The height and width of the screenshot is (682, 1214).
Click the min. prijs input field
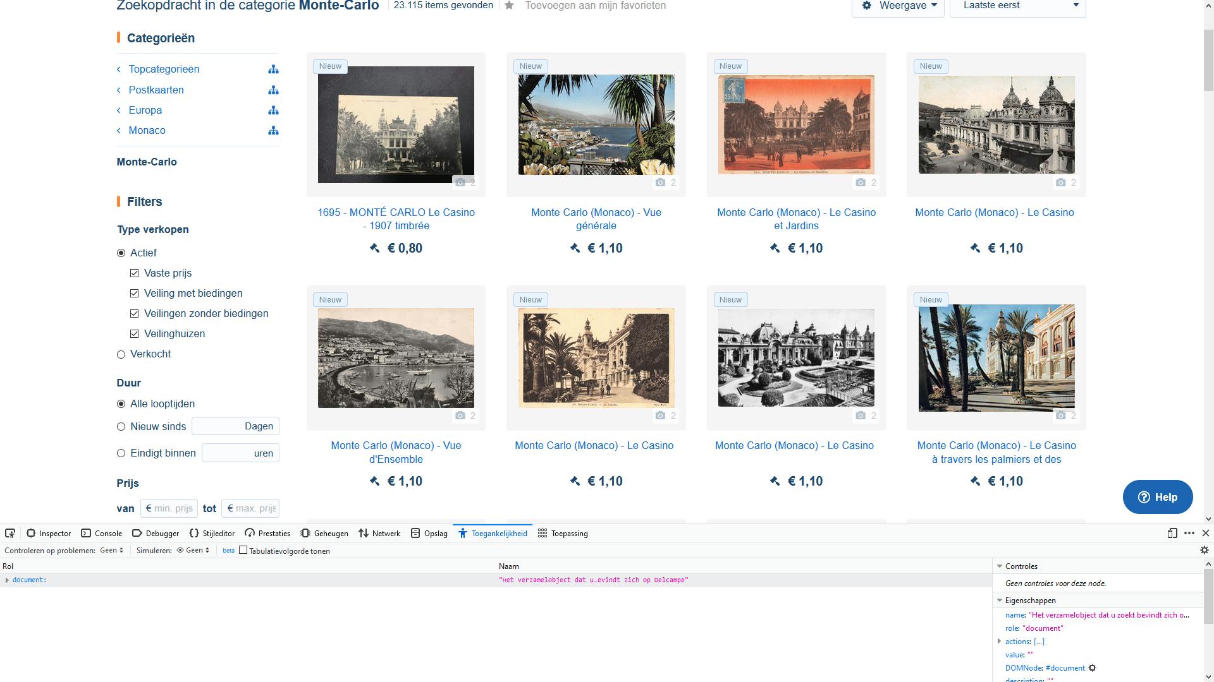click(169, 509)
